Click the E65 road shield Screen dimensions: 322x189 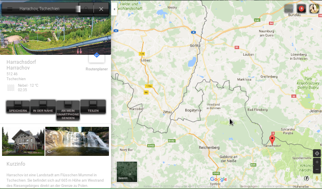click(253, 165)
